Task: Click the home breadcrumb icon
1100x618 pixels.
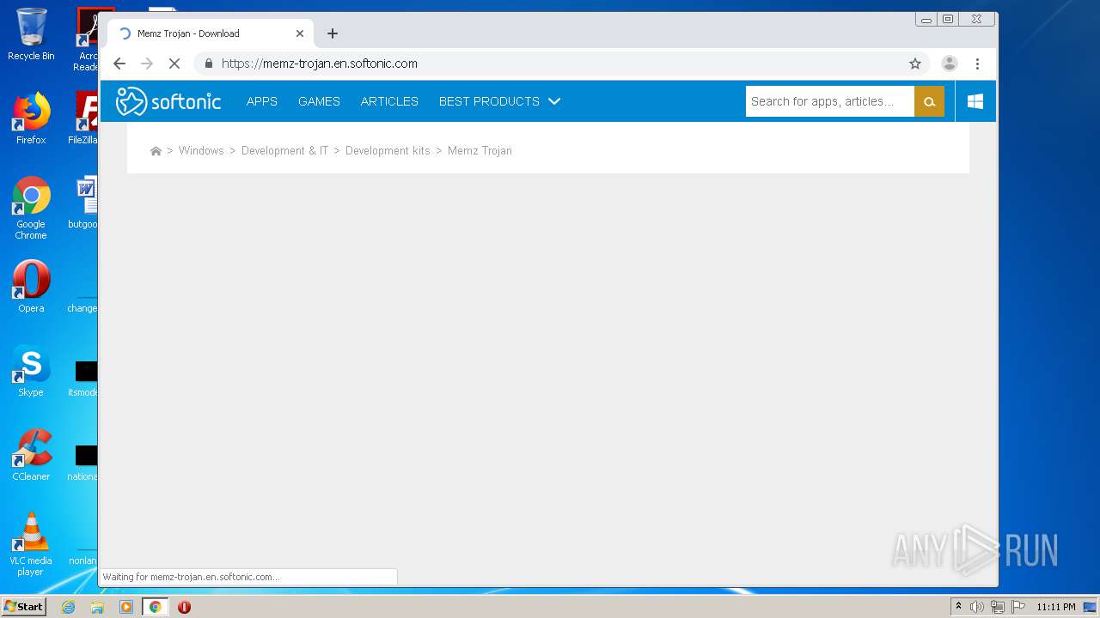Action: coord(156,151)
